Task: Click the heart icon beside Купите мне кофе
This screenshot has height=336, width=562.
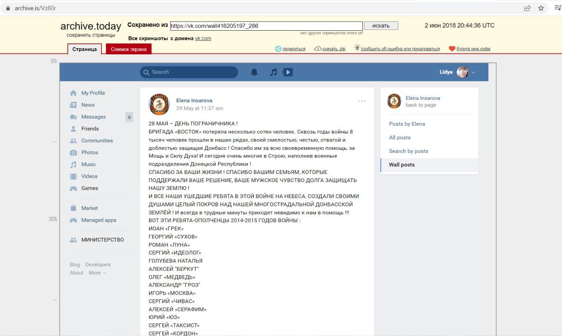Action: [x=452, y=49]
